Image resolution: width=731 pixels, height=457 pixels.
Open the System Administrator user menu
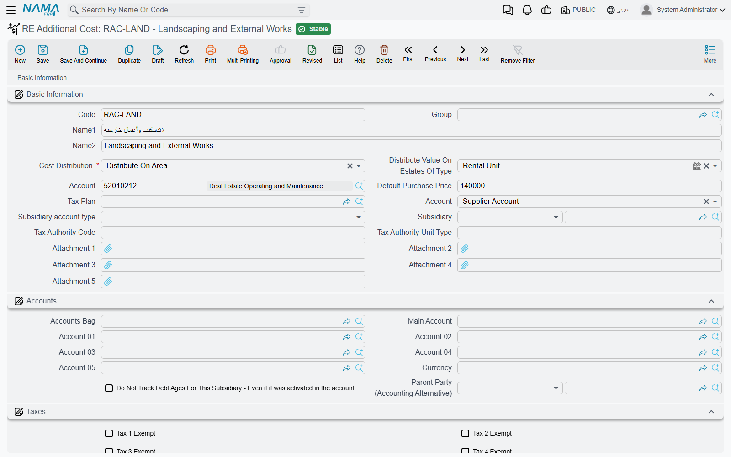(683, 10)
